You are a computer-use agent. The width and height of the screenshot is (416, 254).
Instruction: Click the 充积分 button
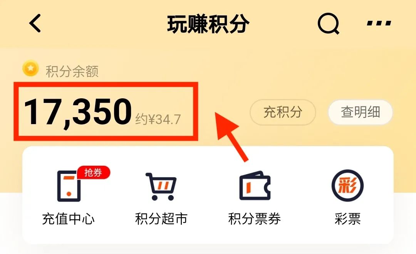click(x=283, y=112)
